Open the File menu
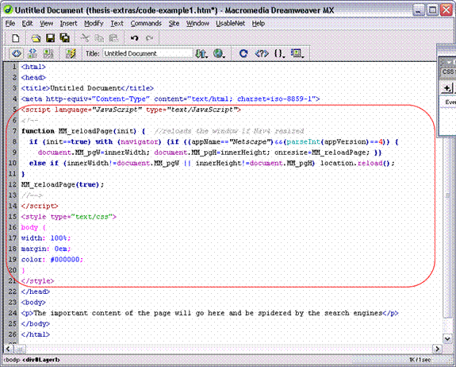 pos(10,23)
